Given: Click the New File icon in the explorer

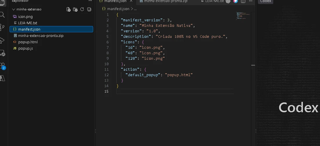Looking at the screenshot, I should pos(68,9).
